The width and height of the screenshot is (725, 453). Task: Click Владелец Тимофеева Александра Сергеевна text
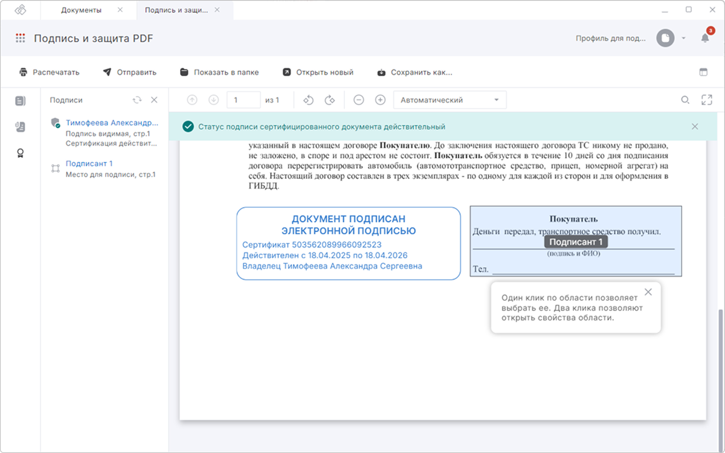point(332,266)
